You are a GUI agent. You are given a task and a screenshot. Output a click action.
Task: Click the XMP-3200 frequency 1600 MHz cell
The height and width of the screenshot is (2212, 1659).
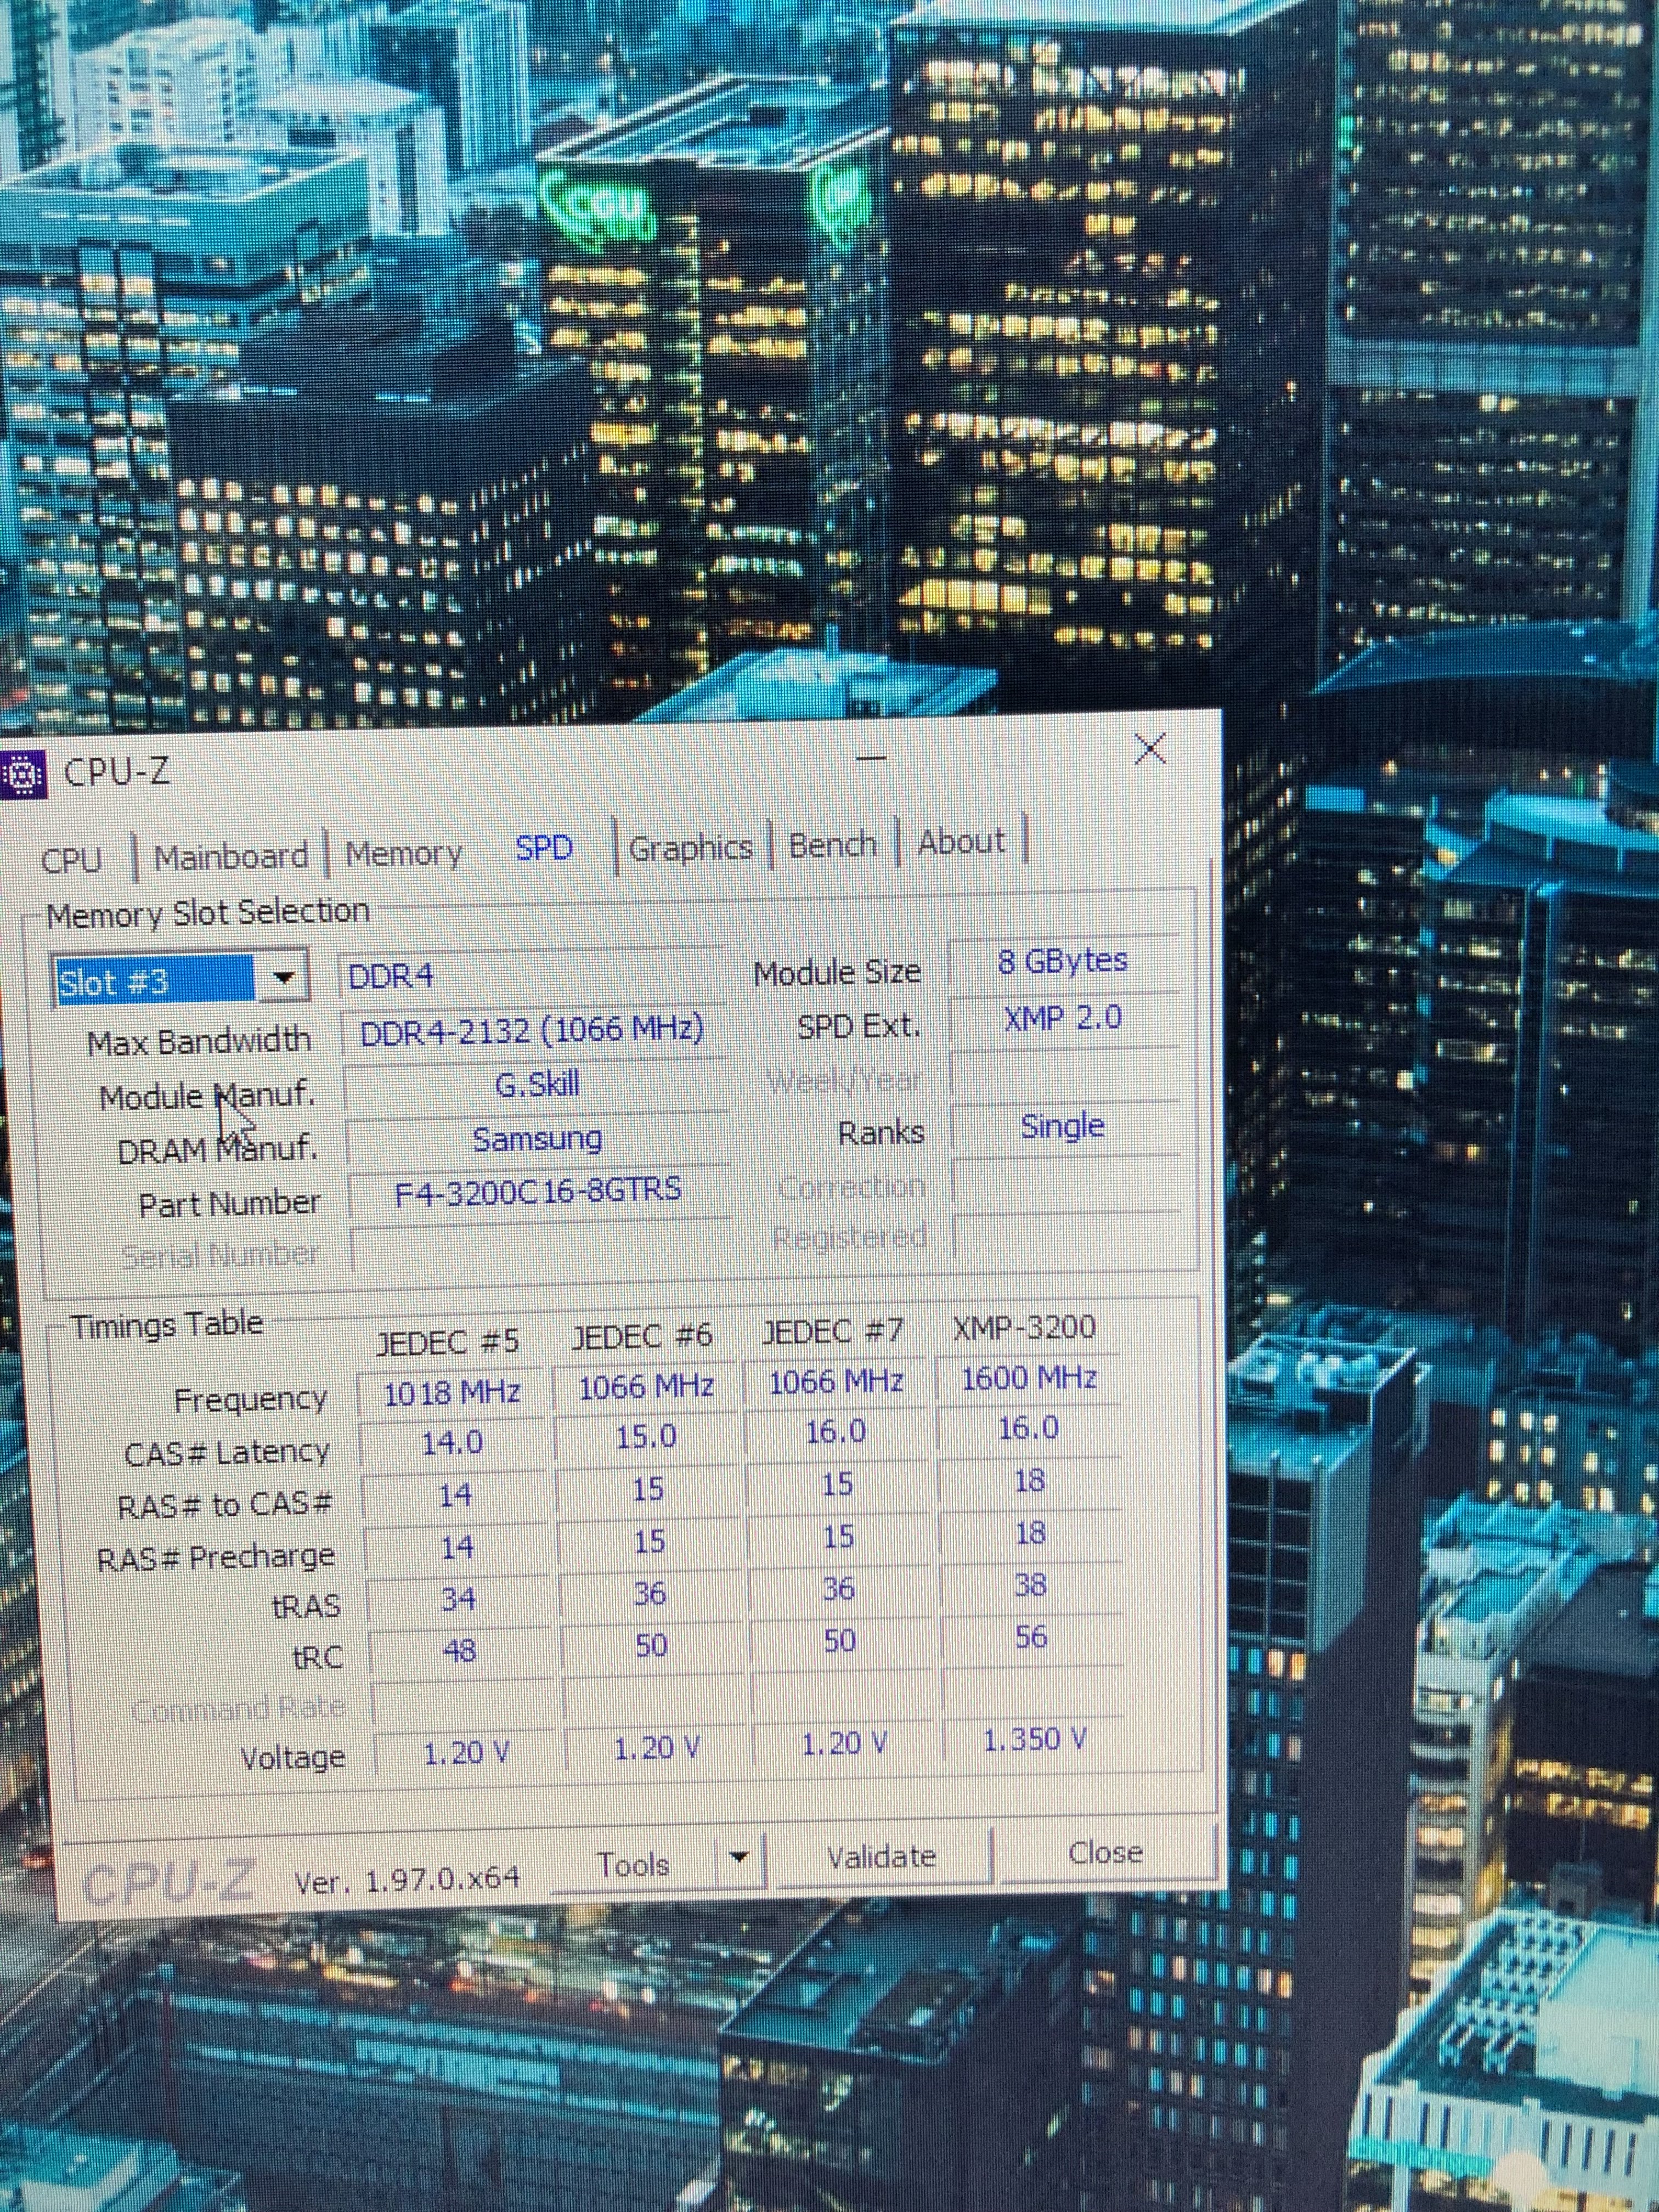pyautogui.click(x=1028, y=1378)
